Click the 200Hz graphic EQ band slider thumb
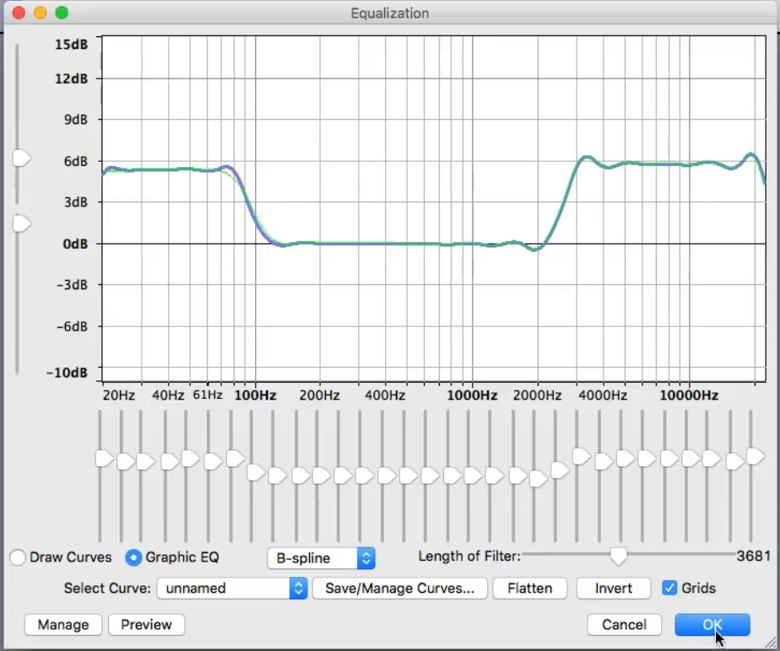Image resolution: width=780 pixels, height=651 pixels. (322, 476)
